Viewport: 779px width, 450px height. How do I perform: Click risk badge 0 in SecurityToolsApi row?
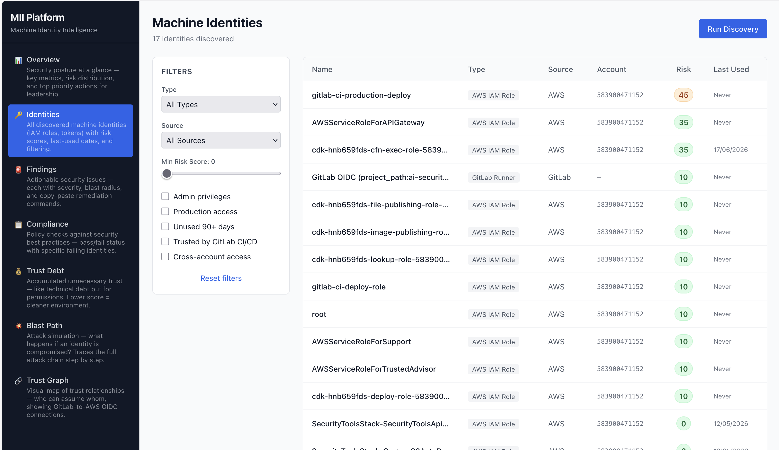point(683,424)
